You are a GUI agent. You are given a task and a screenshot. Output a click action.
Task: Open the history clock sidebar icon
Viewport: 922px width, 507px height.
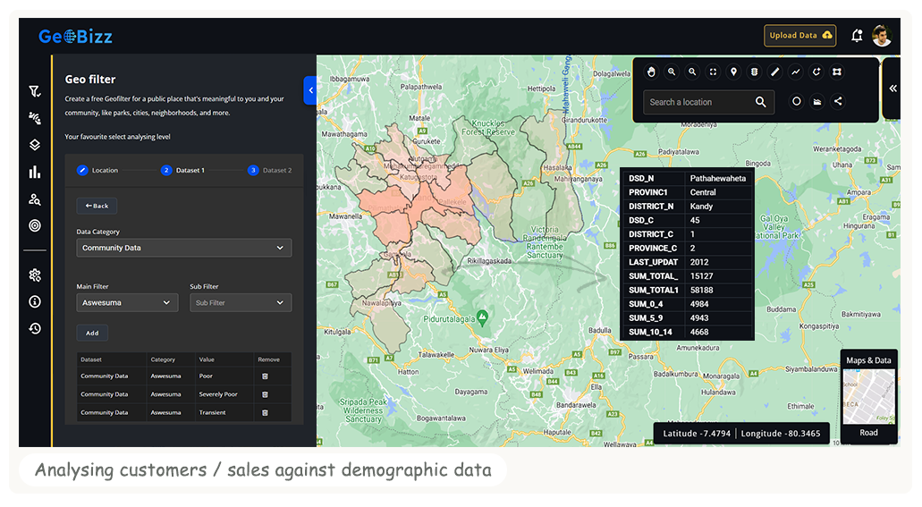[x=35, y=328]
